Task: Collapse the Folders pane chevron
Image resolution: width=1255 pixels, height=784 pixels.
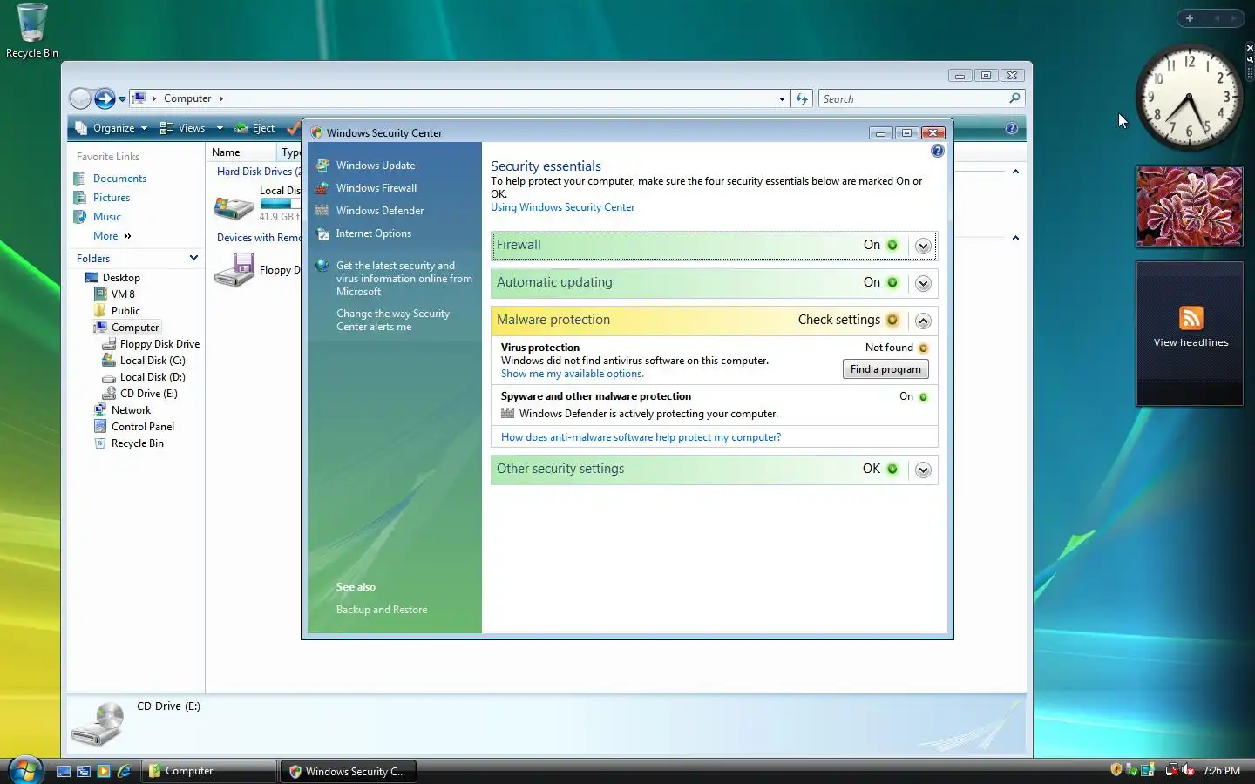Action: coord(193,258)
